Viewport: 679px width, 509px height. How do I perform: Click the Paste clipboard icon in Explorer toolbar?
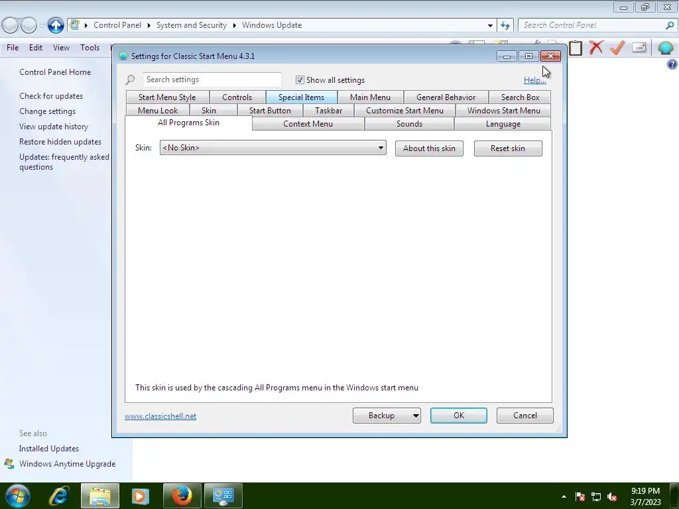click(x=576, y=48)
